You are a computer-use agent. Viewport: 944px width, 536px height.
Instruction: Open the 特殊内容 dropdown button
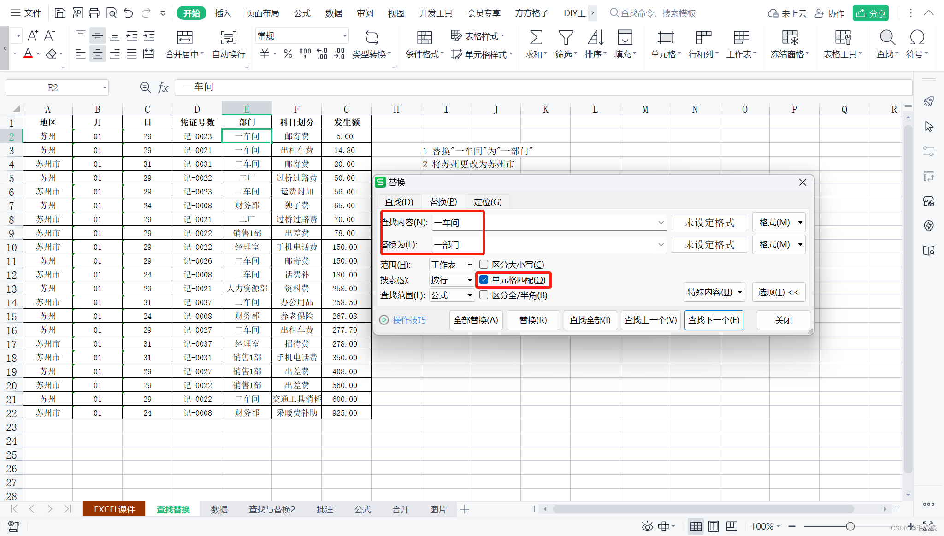pyautogui.click(x=714, y=292)
